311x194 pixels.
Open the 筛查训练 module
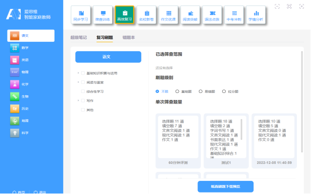point(102,15)
